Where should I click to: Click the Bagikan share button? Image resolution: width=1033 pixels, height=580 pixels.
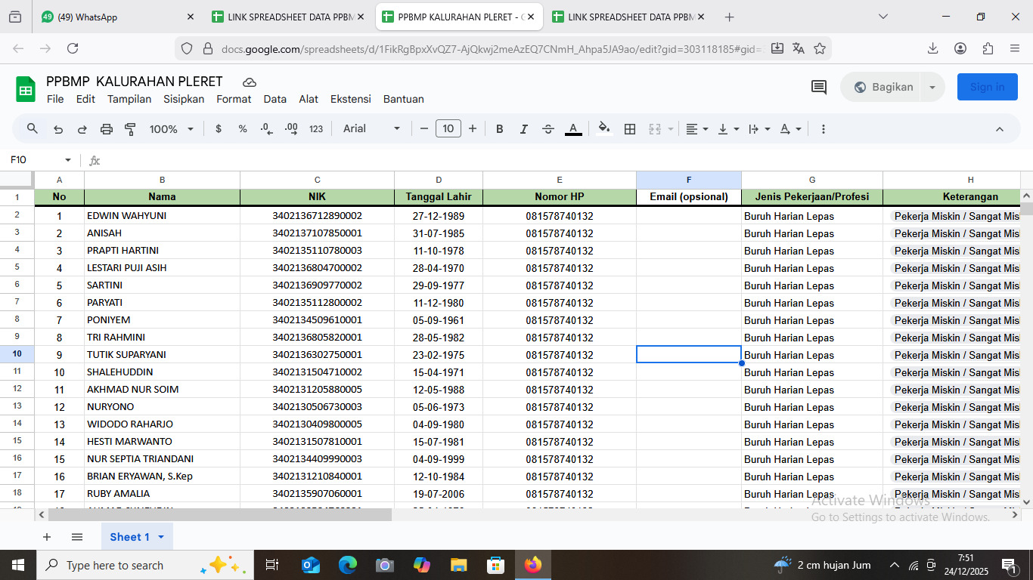click(x=882, y=87)
